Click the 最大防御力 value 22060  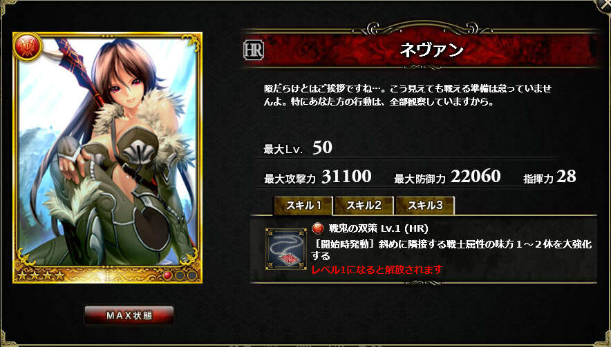(476, 176)
